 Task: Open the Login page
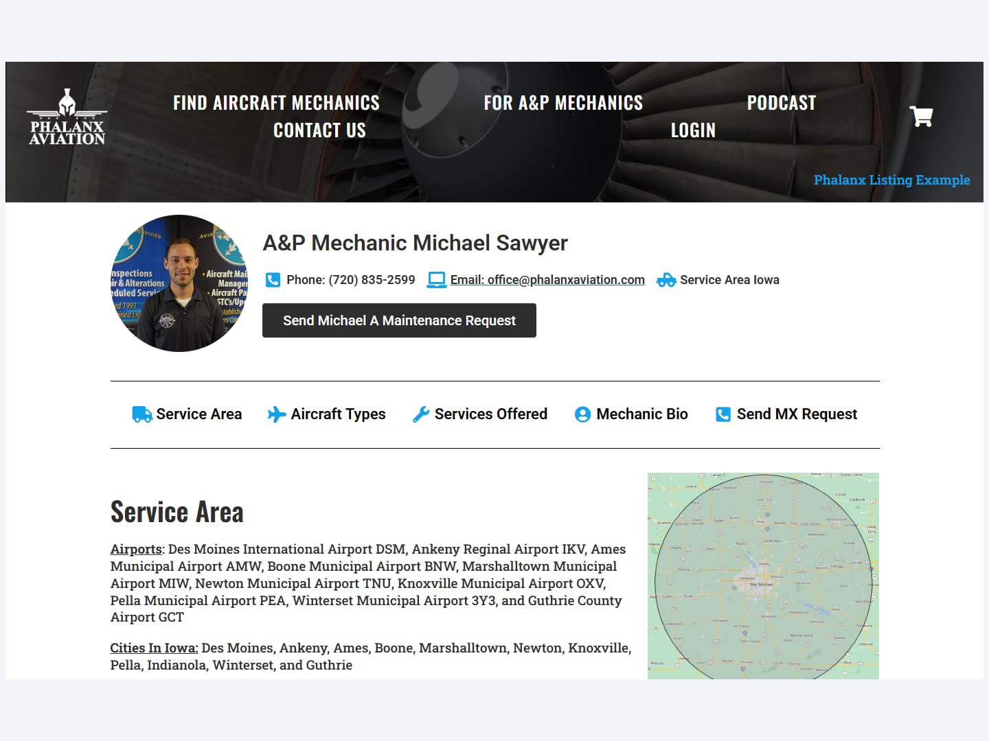[x=693, y=130]
